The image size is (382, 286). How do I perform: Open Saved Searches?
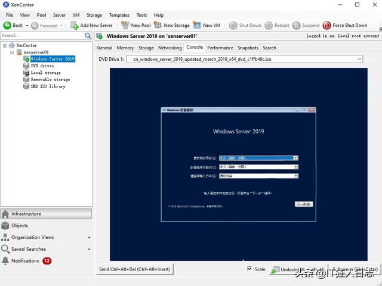pyautogui.click(x=29, y=249)
